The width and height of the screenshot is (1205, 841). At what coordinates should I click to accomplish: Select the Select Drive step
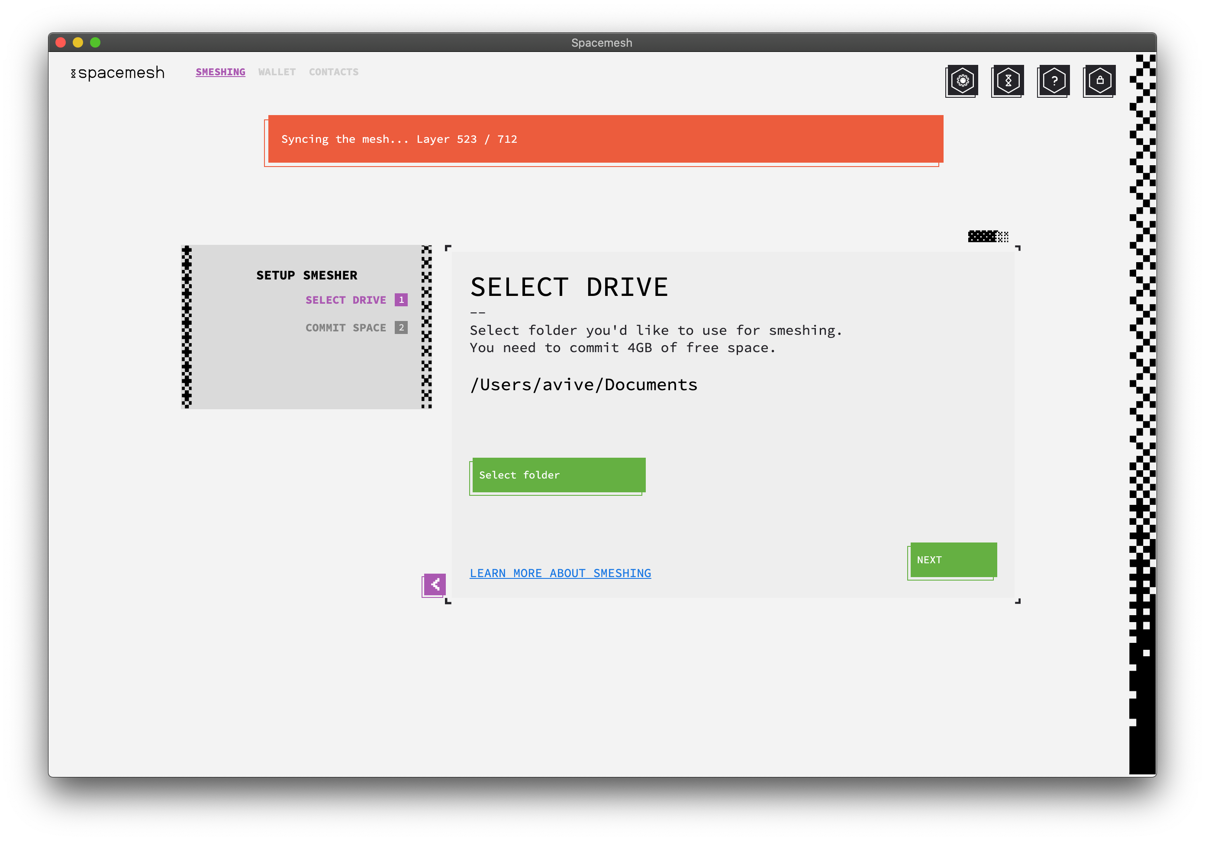(x=345, y=300)
